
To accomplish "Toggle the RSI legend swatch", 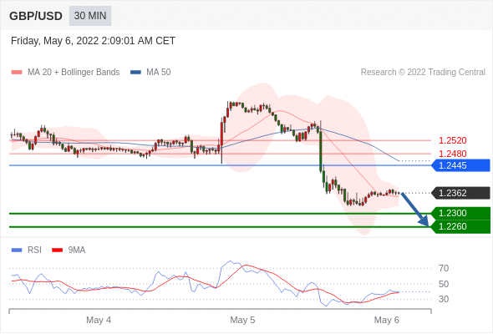I will pyautogui.click(x=17, y=250).
